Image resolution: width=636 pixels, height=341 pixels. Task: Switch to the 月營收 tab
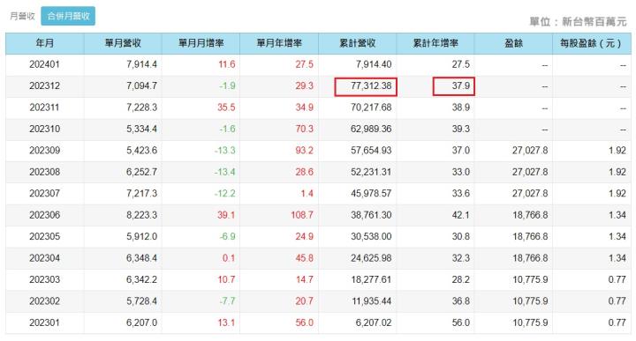pyautogui.click(x=22, y=16)
